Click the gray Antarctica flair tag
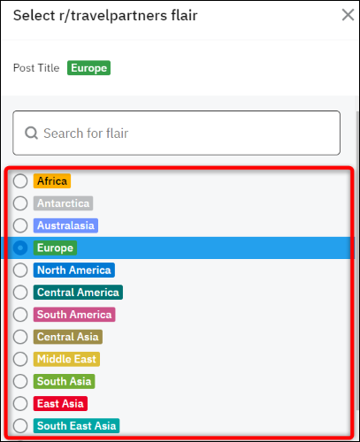Viewport: 360px width, 442px height. 63,203
